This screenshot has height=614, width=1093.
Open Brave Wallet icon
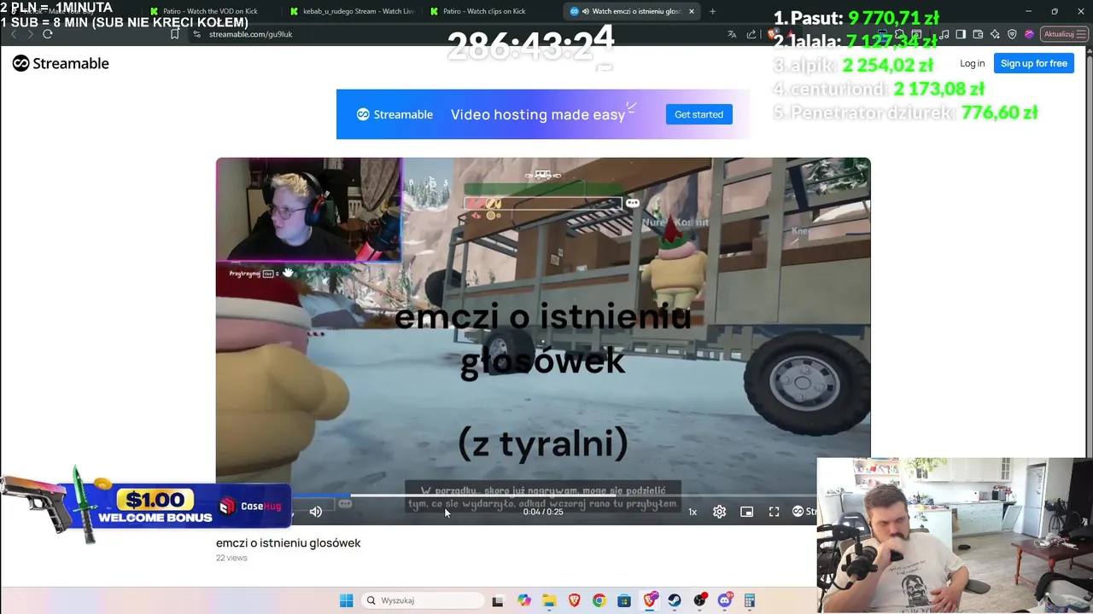click(x=978, y=34)
